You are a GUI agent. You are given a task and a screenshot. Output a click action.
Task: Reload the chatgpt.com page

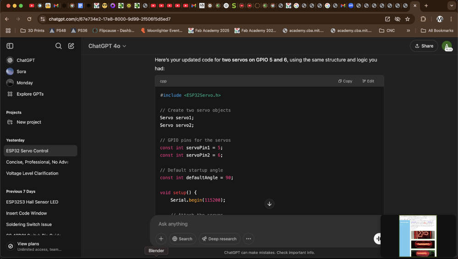(x=29, y=19)
